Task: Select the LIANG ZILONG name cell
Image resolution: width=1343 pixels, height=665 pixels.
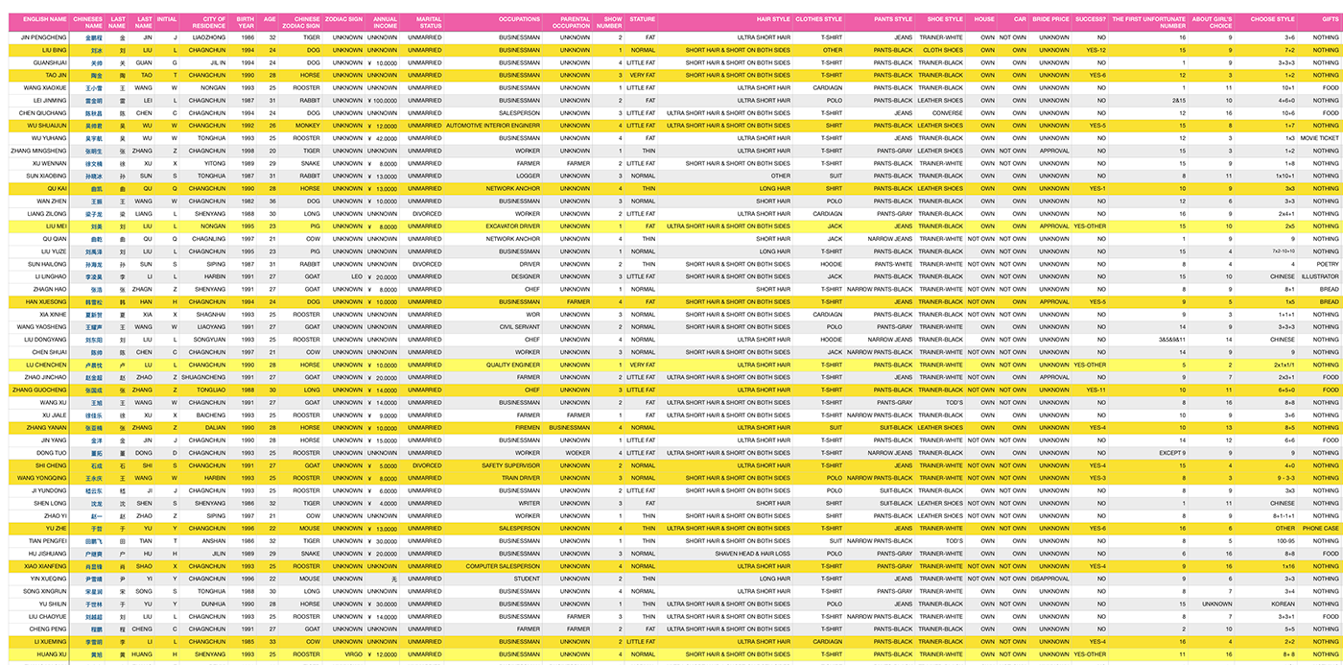Action: click(x=48, y=214)
